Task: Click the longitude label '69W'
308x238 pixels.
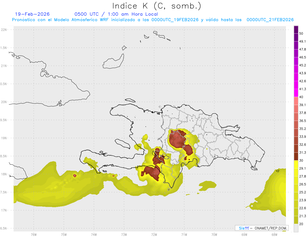Action: (x=244, y=235)
